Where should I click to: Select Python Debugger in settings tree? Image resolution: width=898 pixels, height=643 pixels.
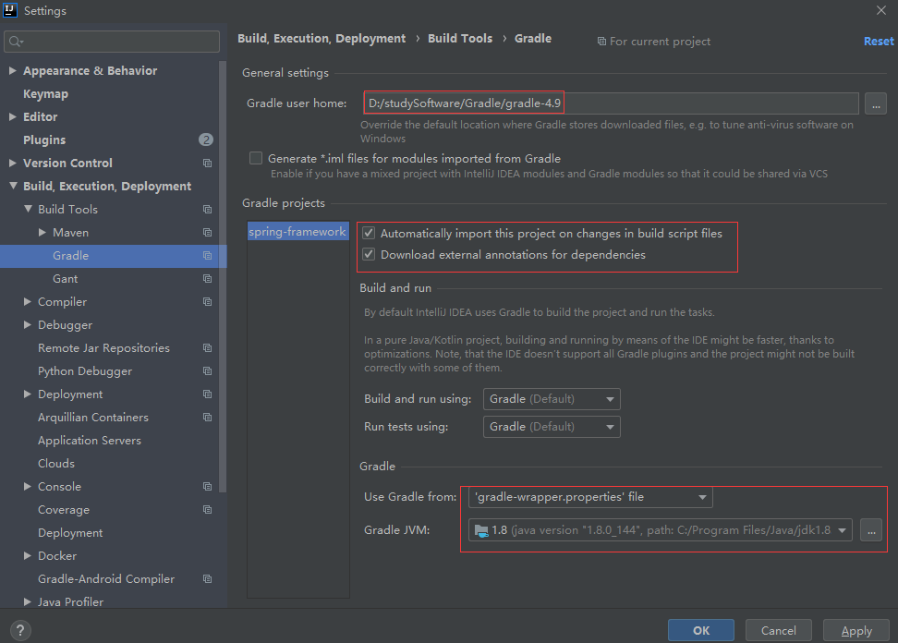pyautogui.click(x=85, y=371)
